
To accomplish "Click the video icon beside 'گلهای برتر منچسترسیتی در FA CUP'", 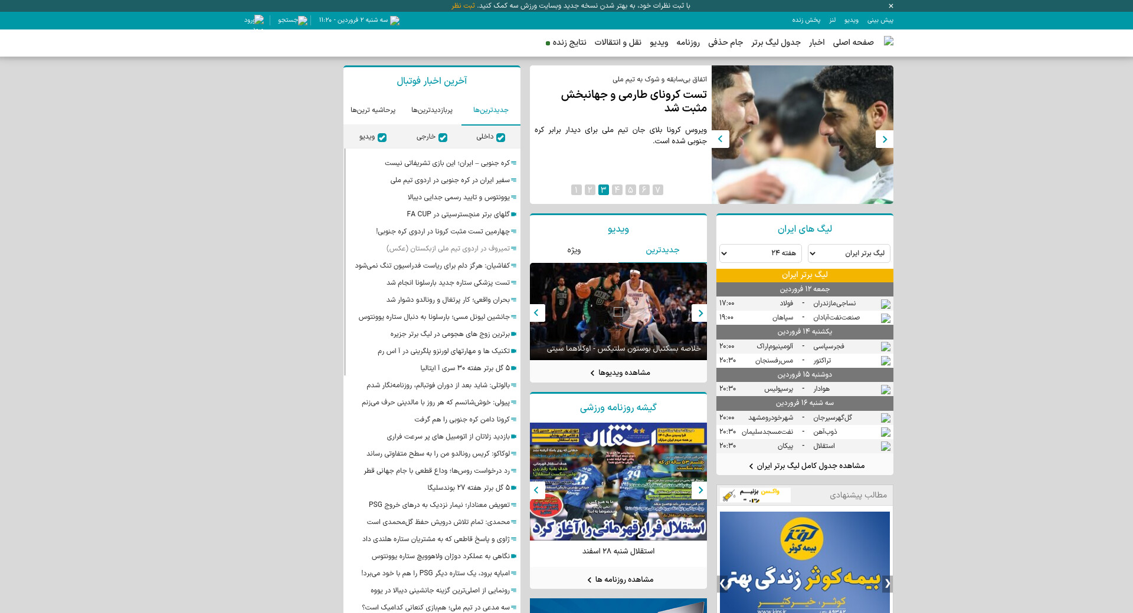I will (514, 215).
